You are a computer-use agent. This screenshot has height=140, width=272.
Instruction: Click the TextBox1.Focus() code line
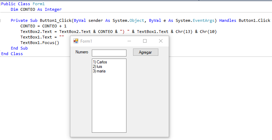click(40, 43)
